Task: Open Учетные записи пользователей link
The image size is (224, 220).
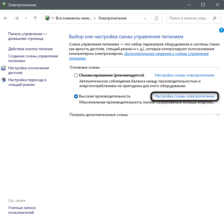Action: pyautogui.click(x=22, y=210)
